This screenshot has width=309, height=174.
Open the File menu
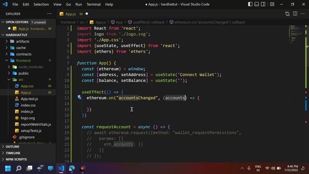coord(15,4)
